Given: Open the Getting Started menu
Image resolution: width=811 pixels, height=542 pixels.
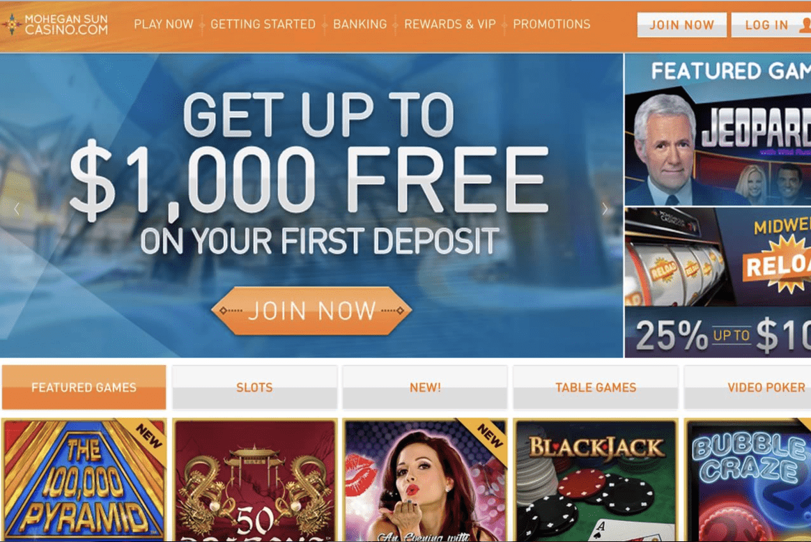Looking at the screenshot, I should (263, 24).
